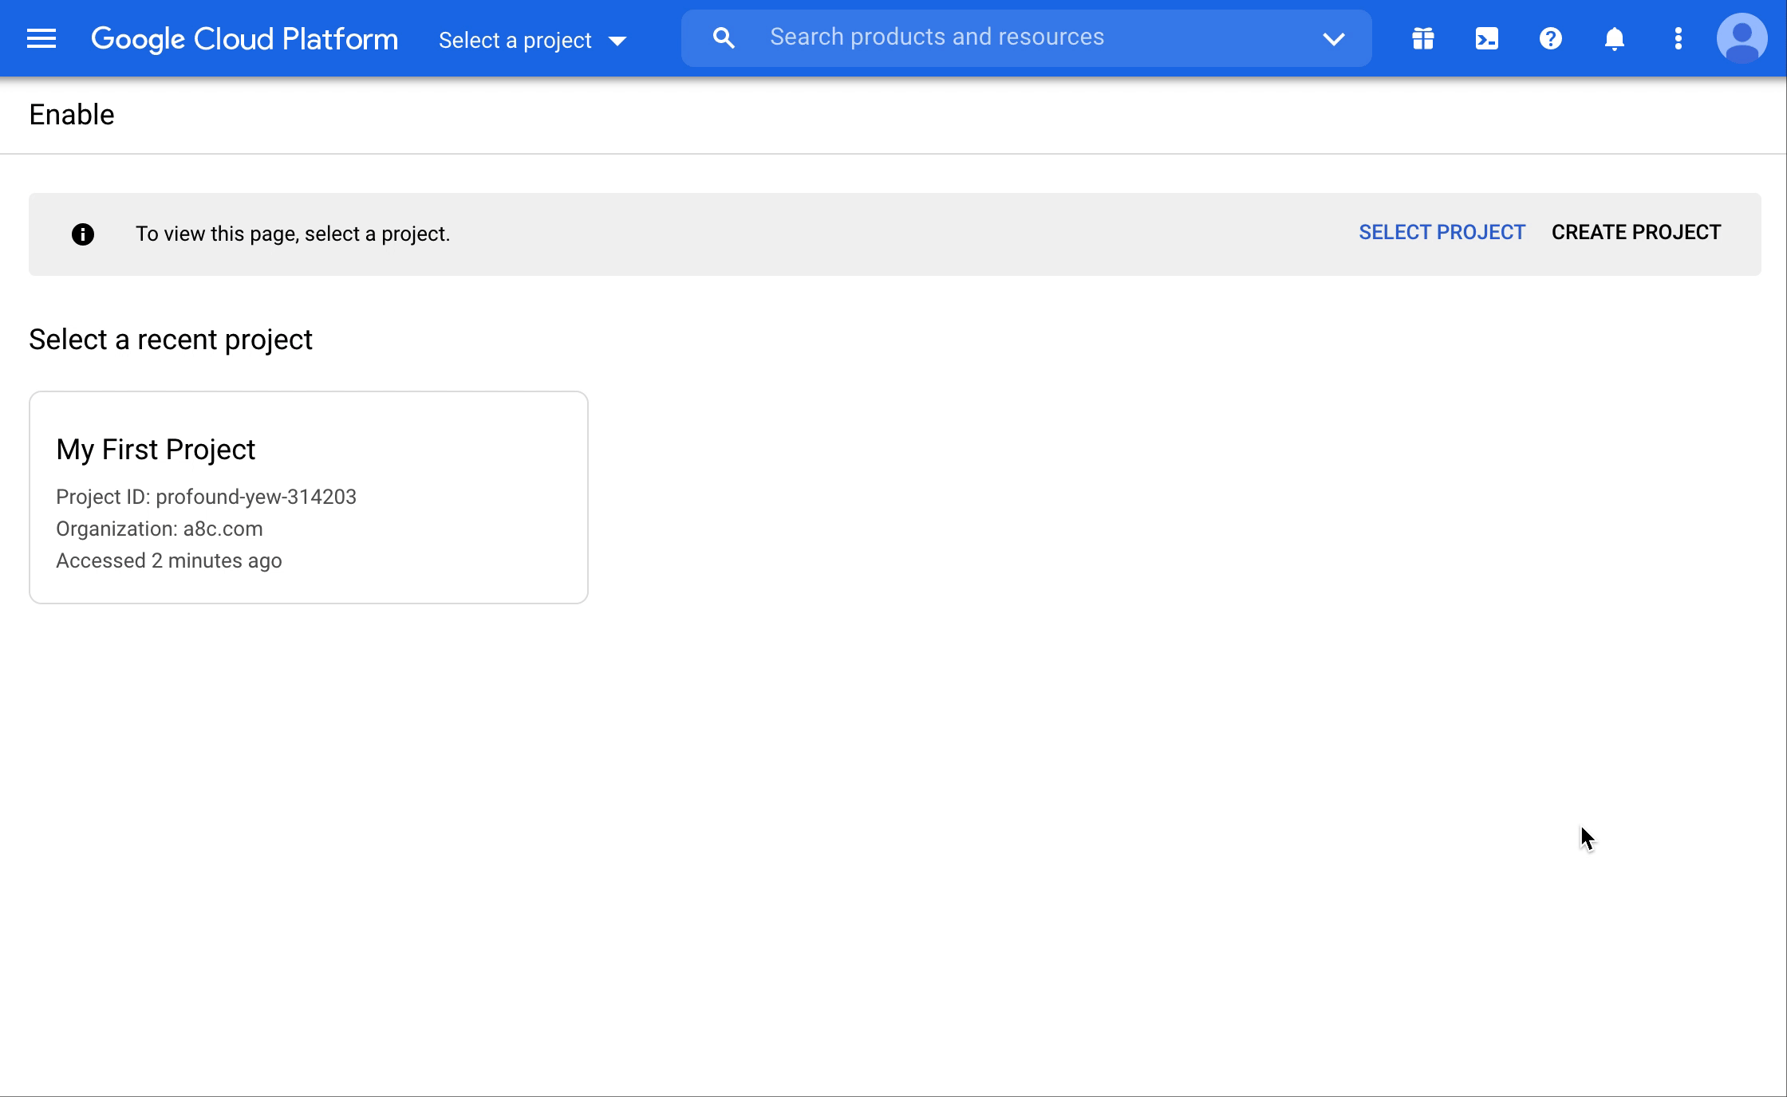Image resolution: width=1787 pixels, height=1097 pixels.
Task: Click the Enable page heading
Action: [72, 115]
